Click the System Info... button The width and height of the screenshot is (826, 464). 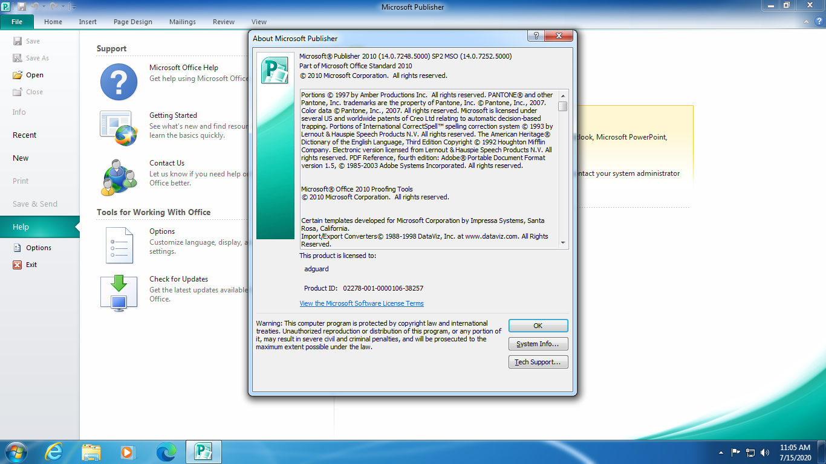538,344
